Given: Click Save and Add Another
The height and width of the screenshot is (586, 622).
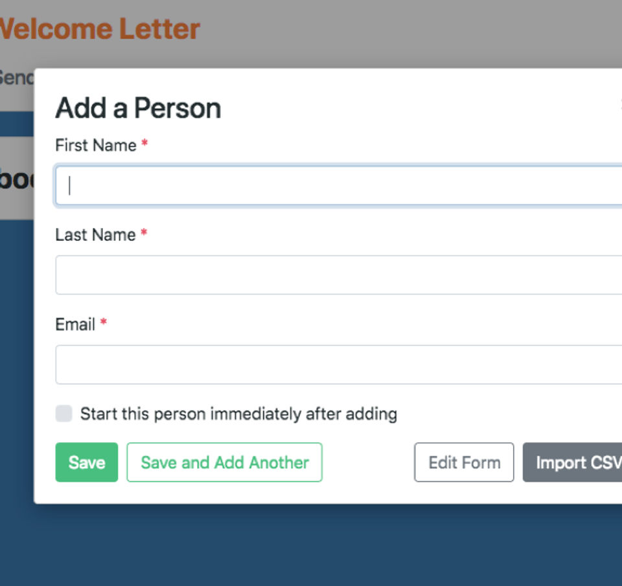Looking at the screenshot, I should [x=224, y=462].
